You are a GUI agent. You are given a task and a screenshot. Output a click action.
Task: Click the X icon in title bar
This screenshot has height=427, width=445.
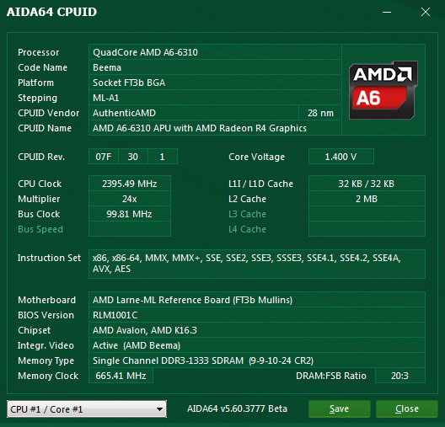[426, 12]
